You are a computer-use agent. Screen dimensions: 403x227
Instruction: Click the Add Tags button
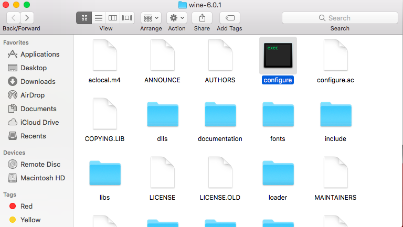(x=230, y=18)
